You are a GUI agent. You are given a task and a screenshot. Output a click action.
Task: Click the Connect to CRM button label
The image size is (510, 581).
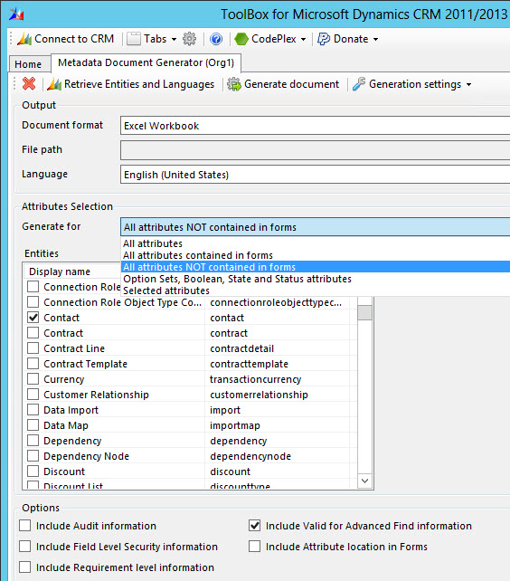(x=74, y=39)
